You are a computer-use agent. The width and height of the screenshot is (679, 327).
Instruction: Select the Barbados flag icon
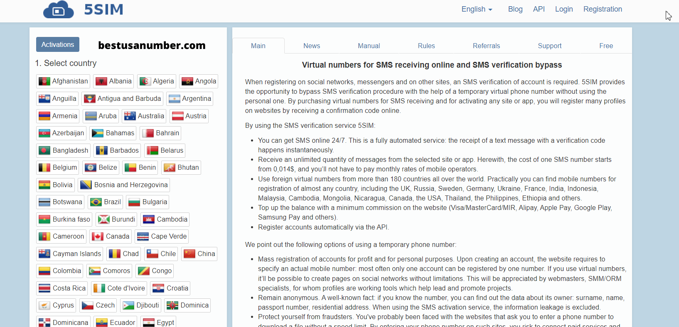(x=102, y=151)
